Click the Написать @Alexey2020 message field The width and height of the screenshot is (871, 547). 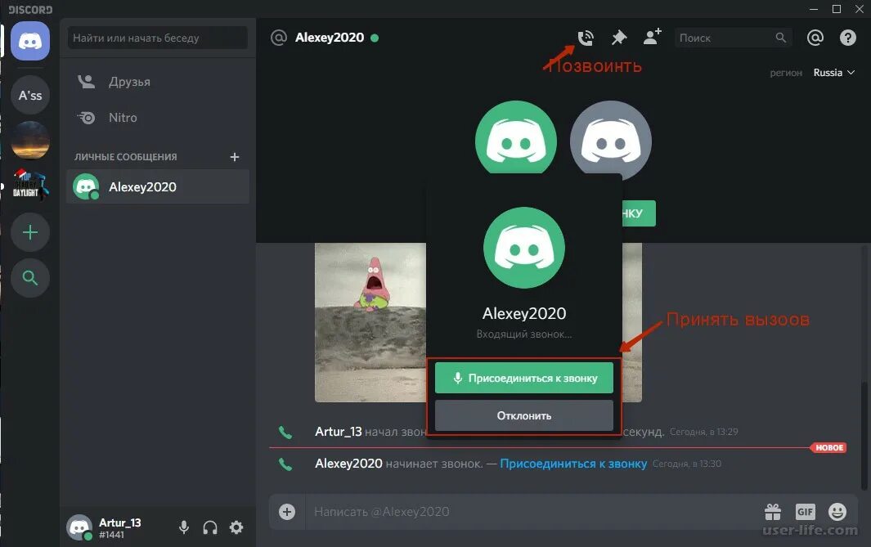tap(533, 512)
